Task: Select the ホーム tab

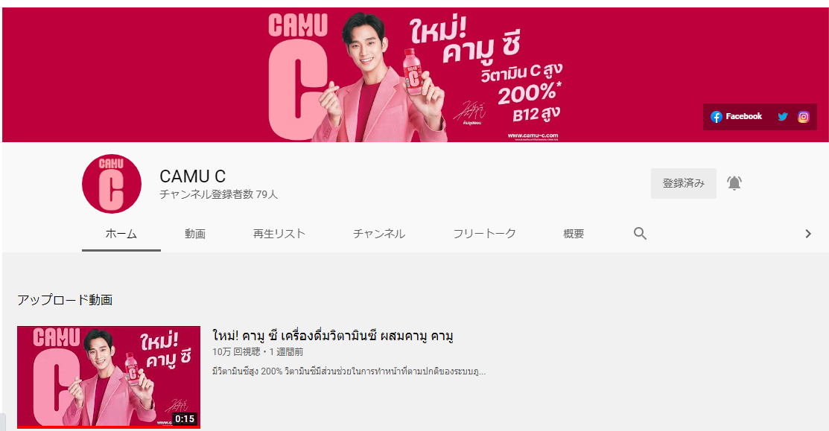Action: [x=121, y=234]
